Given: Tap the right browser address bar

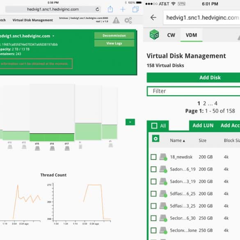Looking at the screenshot, I should point(201,18).
